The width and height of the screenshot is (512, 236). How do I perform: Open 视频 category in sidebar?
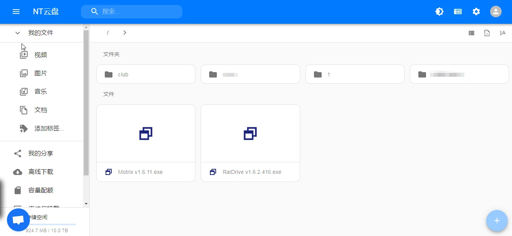[x=41, y=55]
